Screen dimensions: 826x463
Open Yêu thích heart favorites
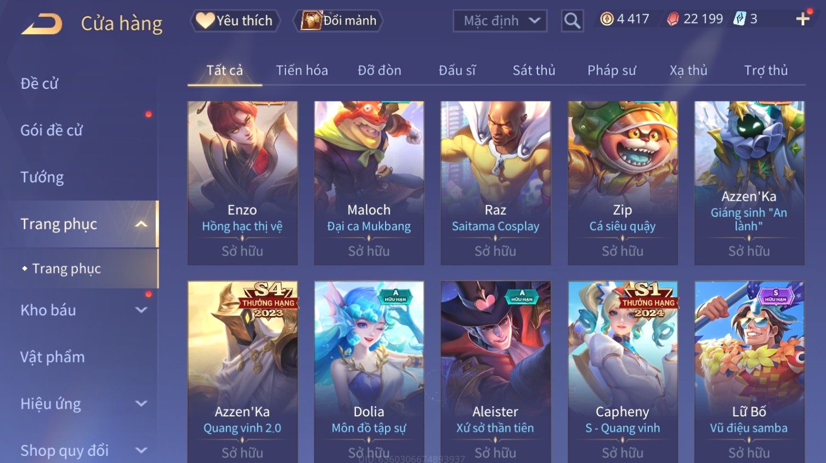(235, 21)
